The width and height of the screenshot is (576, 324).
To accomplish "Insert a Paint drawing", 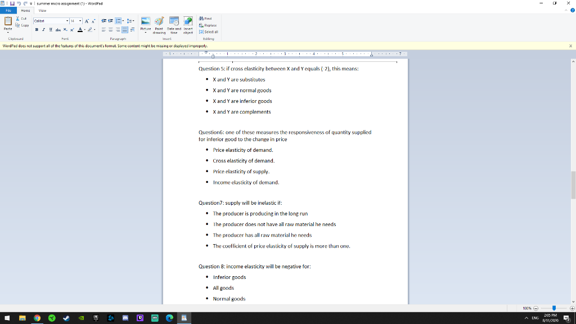I will [x=158, y=25].
